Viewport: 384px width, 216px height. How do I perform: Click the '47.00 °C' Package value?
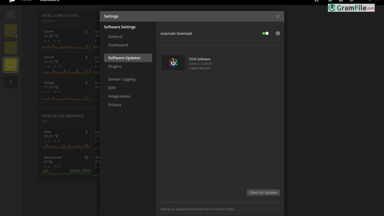51,87
